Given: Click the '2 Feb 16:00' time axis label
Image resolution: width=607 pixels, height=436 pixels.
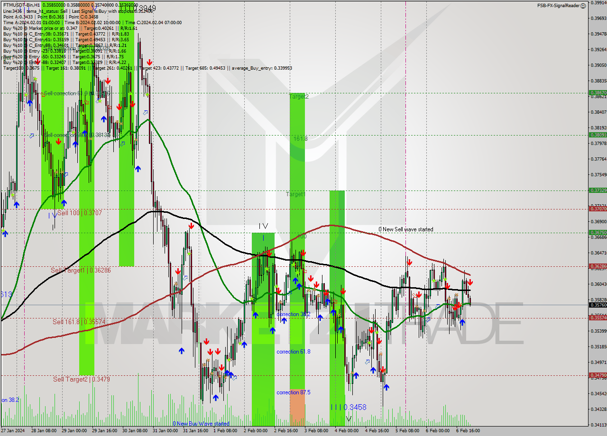Looking at the screenshot, I should (x=286, y=431).
